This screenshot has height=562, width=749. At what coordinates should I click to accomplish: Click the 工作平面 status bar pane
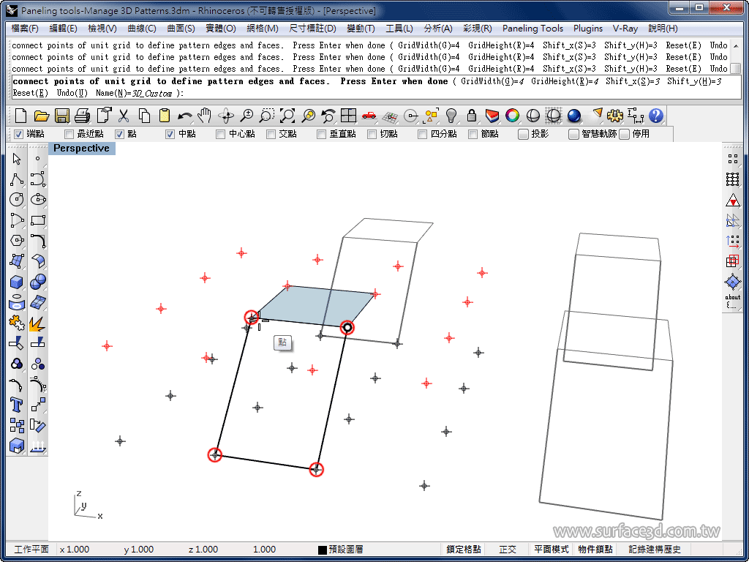coord(31,550)
